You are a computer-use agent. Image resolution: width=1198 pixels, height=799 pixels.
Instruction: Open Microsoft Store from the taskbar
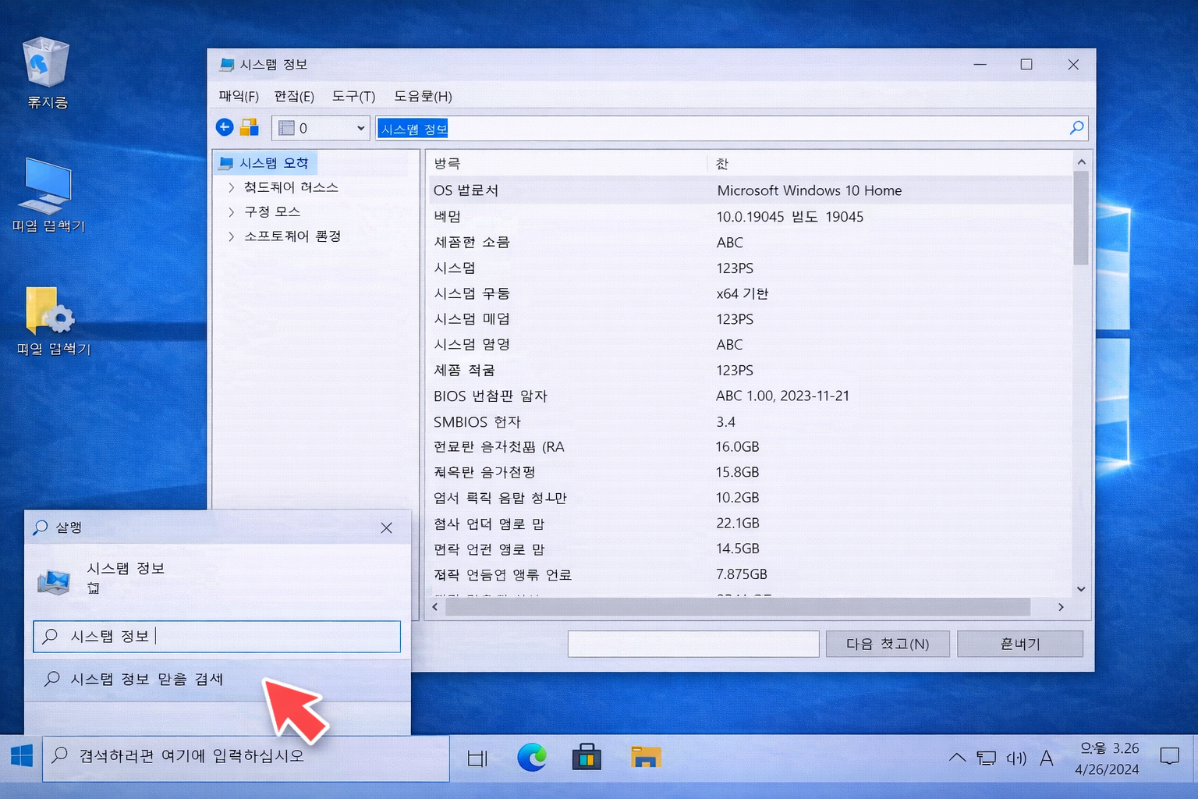point(587,758)
